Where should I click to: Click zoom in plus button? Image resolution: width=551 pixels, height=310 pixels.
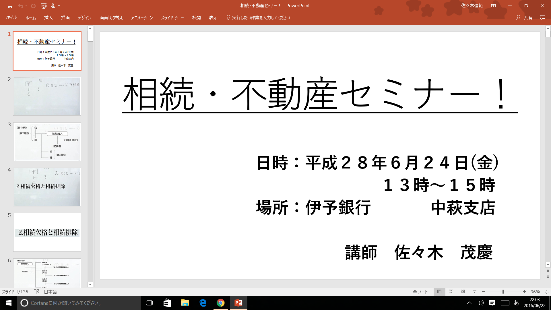525,292
